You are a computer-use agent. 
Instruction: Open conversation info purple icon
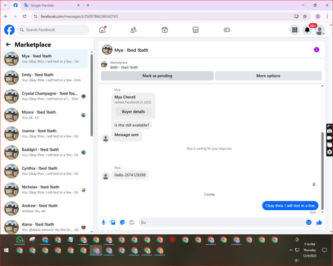coord(316,50)
